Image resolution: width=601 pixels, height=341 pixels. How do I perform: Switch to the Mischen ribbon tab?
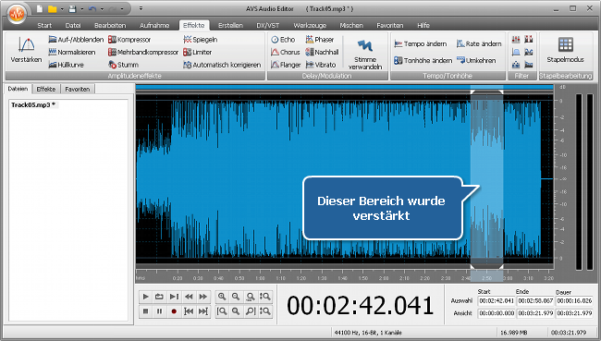click(351, 25)
